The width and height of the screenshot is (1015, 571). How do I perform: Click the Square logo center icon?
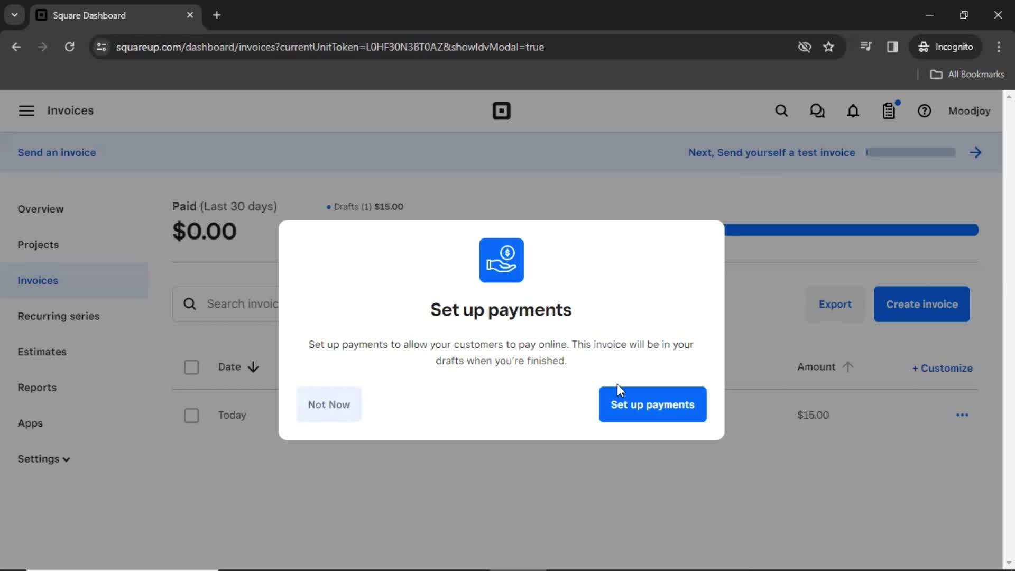501,110
